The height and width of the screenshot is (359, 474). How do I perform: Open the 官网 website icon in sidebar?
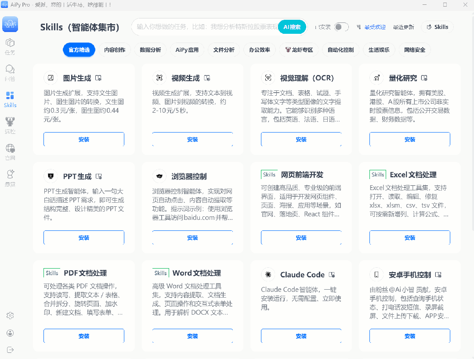(10, 152)
